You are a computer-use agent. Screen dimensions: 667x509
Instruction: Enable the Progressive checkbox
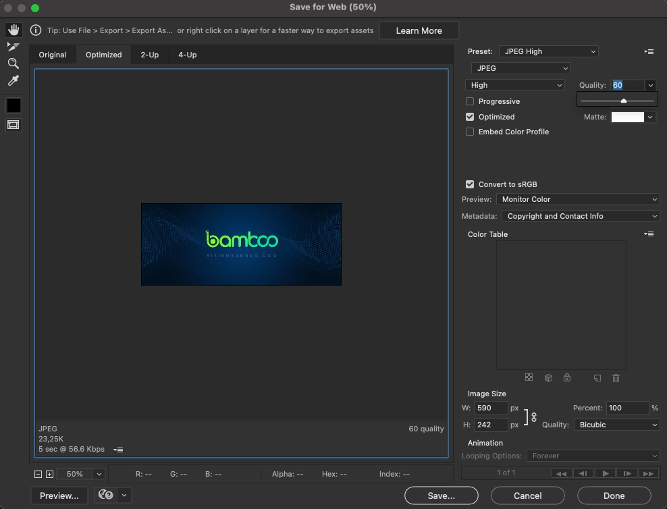470,101
